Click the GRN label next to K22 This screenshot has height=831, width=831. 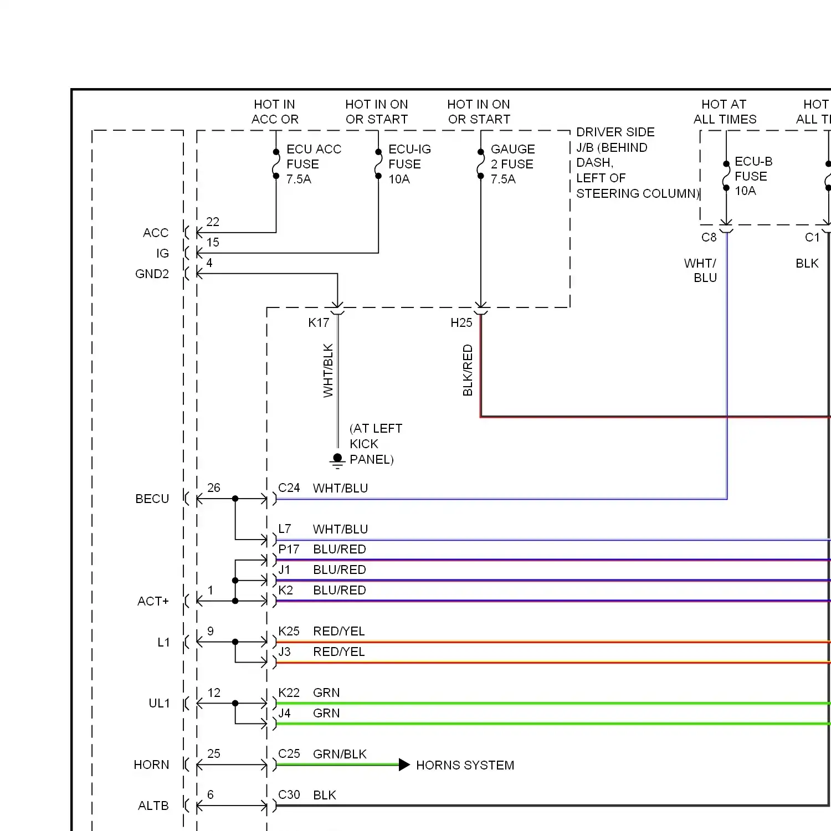coord(326,693)
